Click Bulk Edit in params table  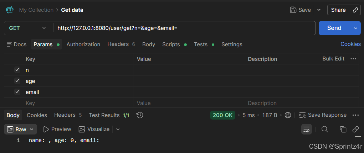point(333,59)
